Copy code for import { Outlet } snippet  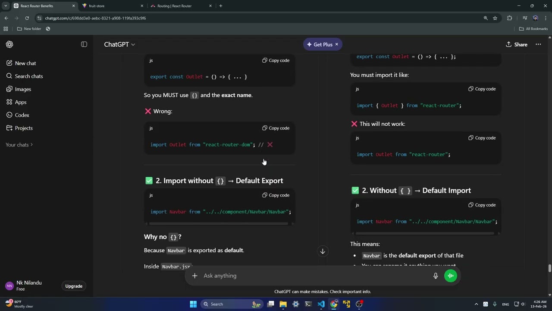(x=482, y=89)
